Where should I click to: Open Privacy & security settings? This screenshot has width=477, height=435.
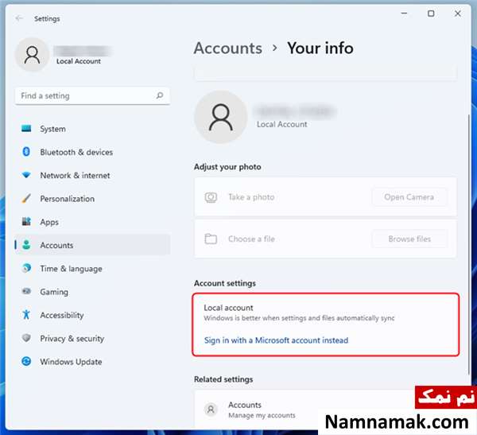click(92, 339)
